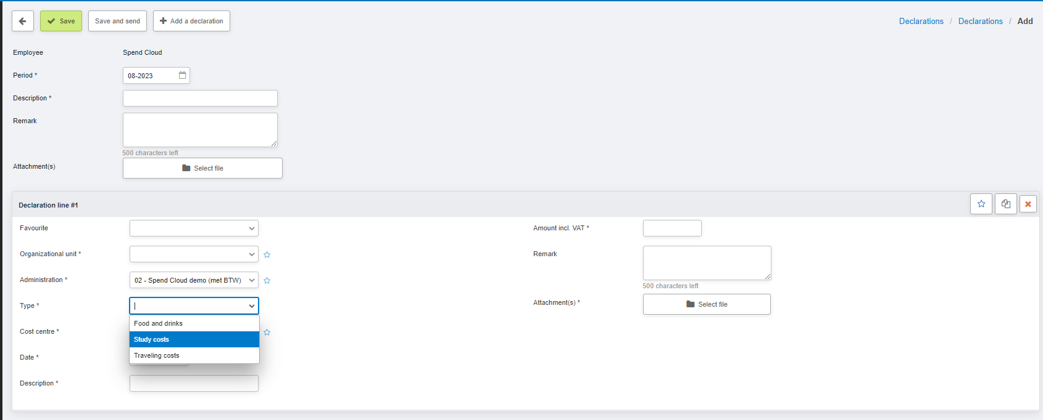The height and width of the screenshot is (420, 1043).
Task: Star the Organizational unit field
Action: pos(267,254)
